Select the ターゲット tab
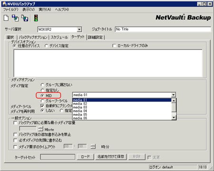Screen dimensions: 214x171 tap(78, 37)
